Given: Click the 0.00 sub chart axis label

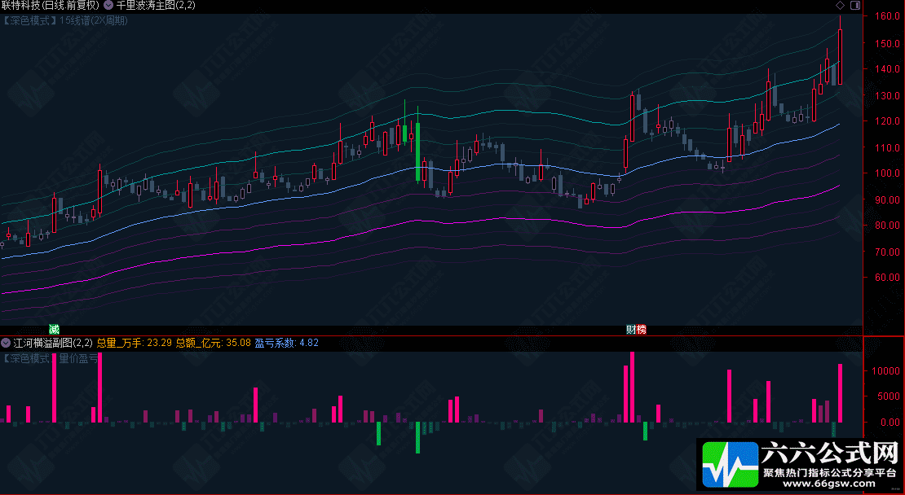Looking at the screenshot, I should 890,423.
